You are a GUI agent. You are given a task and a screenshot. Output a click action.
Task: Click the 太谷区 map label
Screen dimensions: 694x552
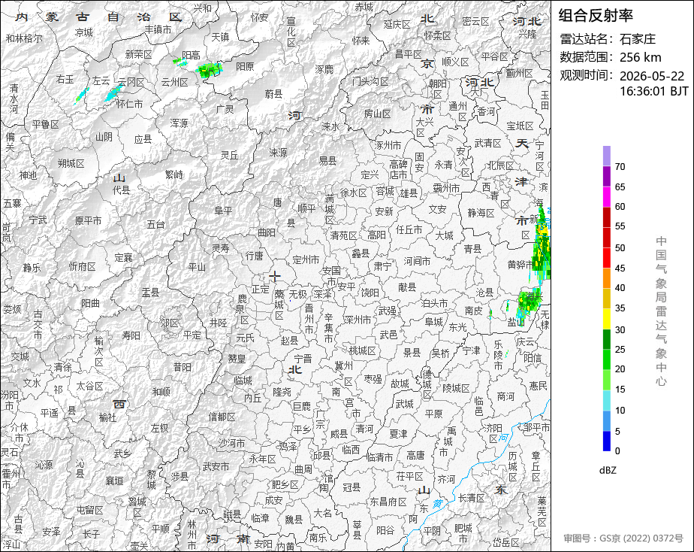[89, 386]
